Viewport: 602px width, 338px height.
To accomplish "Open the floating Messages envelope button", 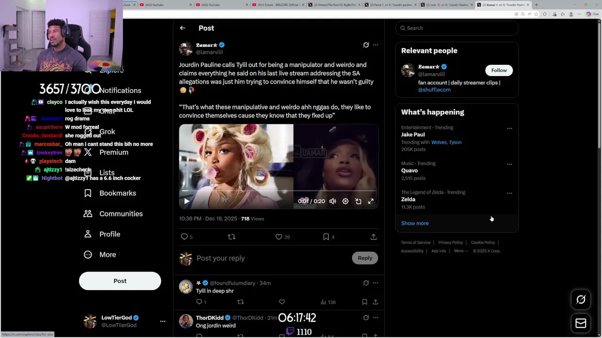I will coord(581,323).
